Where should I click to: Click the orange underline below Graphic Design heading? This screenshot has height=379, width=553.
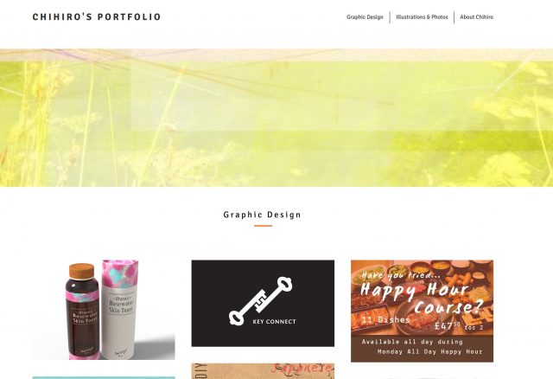click(263, 226)
